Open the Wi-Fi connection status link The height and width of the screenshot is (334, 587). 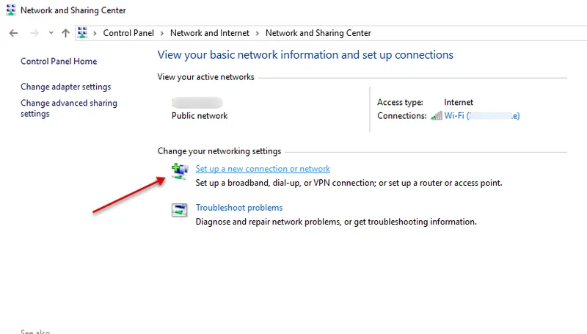point(482,116)
